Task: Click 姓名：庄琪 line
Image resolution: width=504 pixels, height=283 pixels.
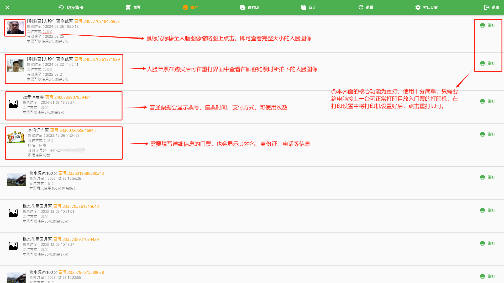Action: (x=37, y=145)
